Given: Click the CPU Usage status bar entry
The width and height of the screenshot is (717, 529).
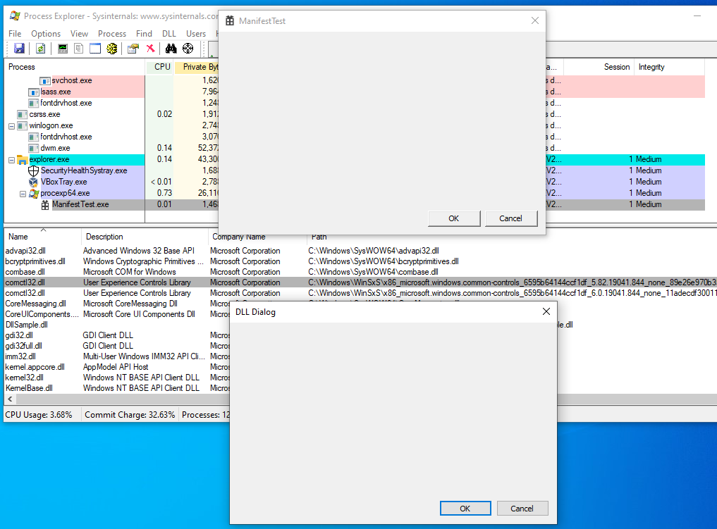Looking at the screenshot, I should [x=39, y=415].
